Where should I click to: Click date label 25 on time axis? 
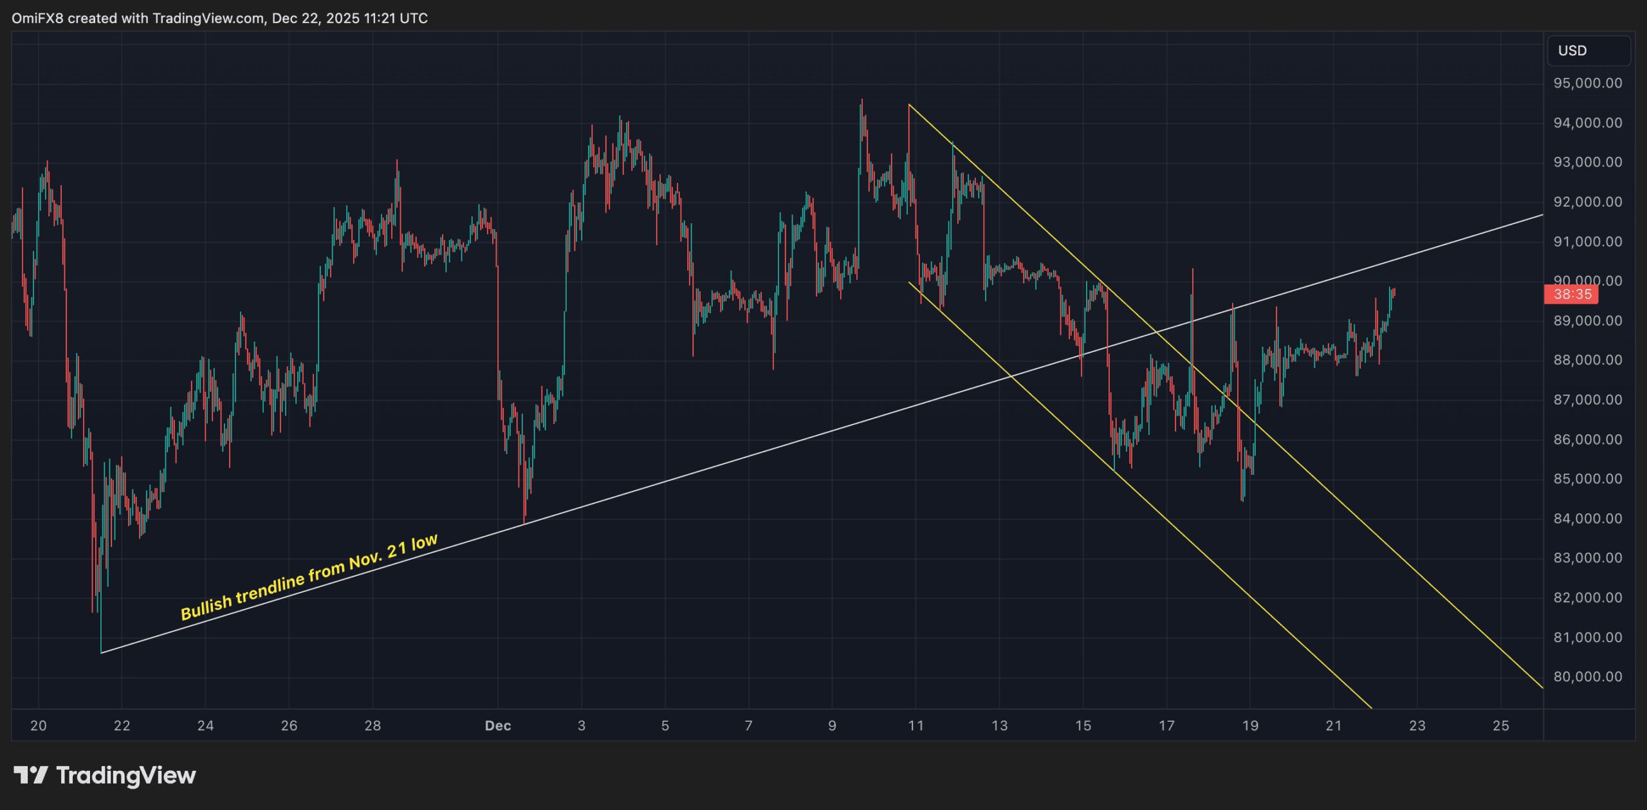point(1500,726)
